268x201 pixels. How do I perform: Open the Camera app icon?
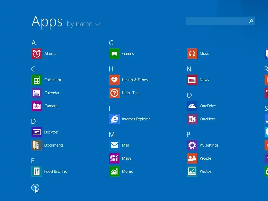click(37, 106)
